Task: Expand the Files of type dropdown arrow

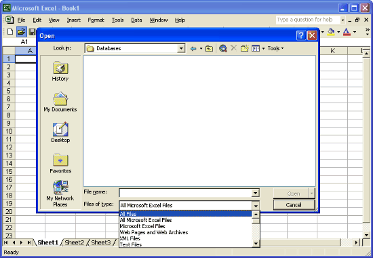Action: pos(256,205)
